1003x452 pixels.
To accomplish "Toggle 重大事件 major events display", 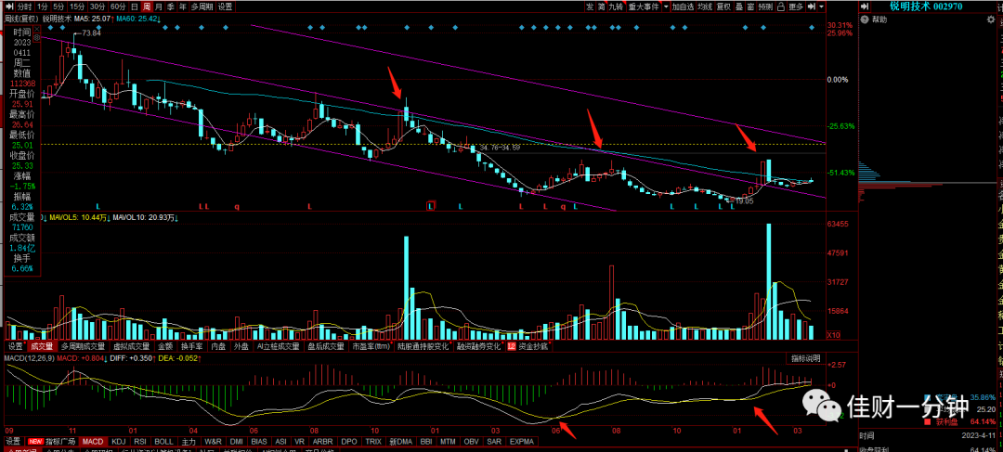I will point(644,6).
